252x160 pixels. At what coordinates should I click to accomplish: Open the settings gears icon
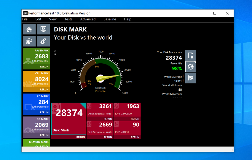click(x=43, y=41)
